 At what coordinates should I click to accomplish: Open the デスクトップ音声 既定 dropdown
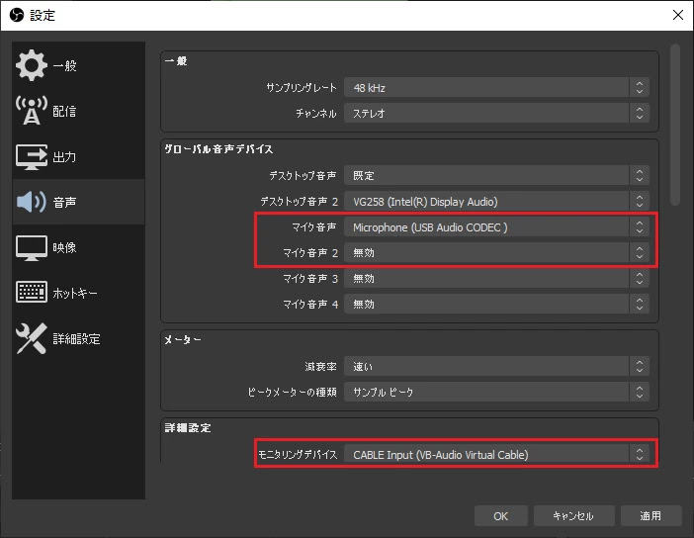(x=496, y=176)
